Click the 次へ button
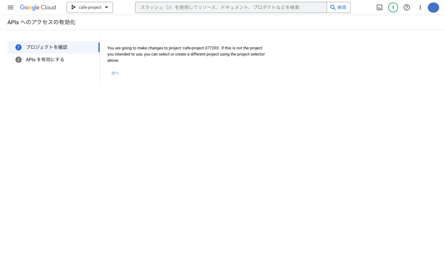The width and height of the screenshot is (445, 254). (x=115, y=73)
